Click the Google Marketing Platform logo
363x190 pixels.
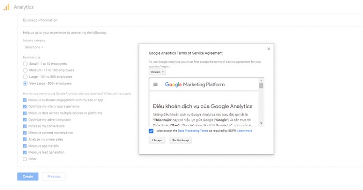coord(195,85)
